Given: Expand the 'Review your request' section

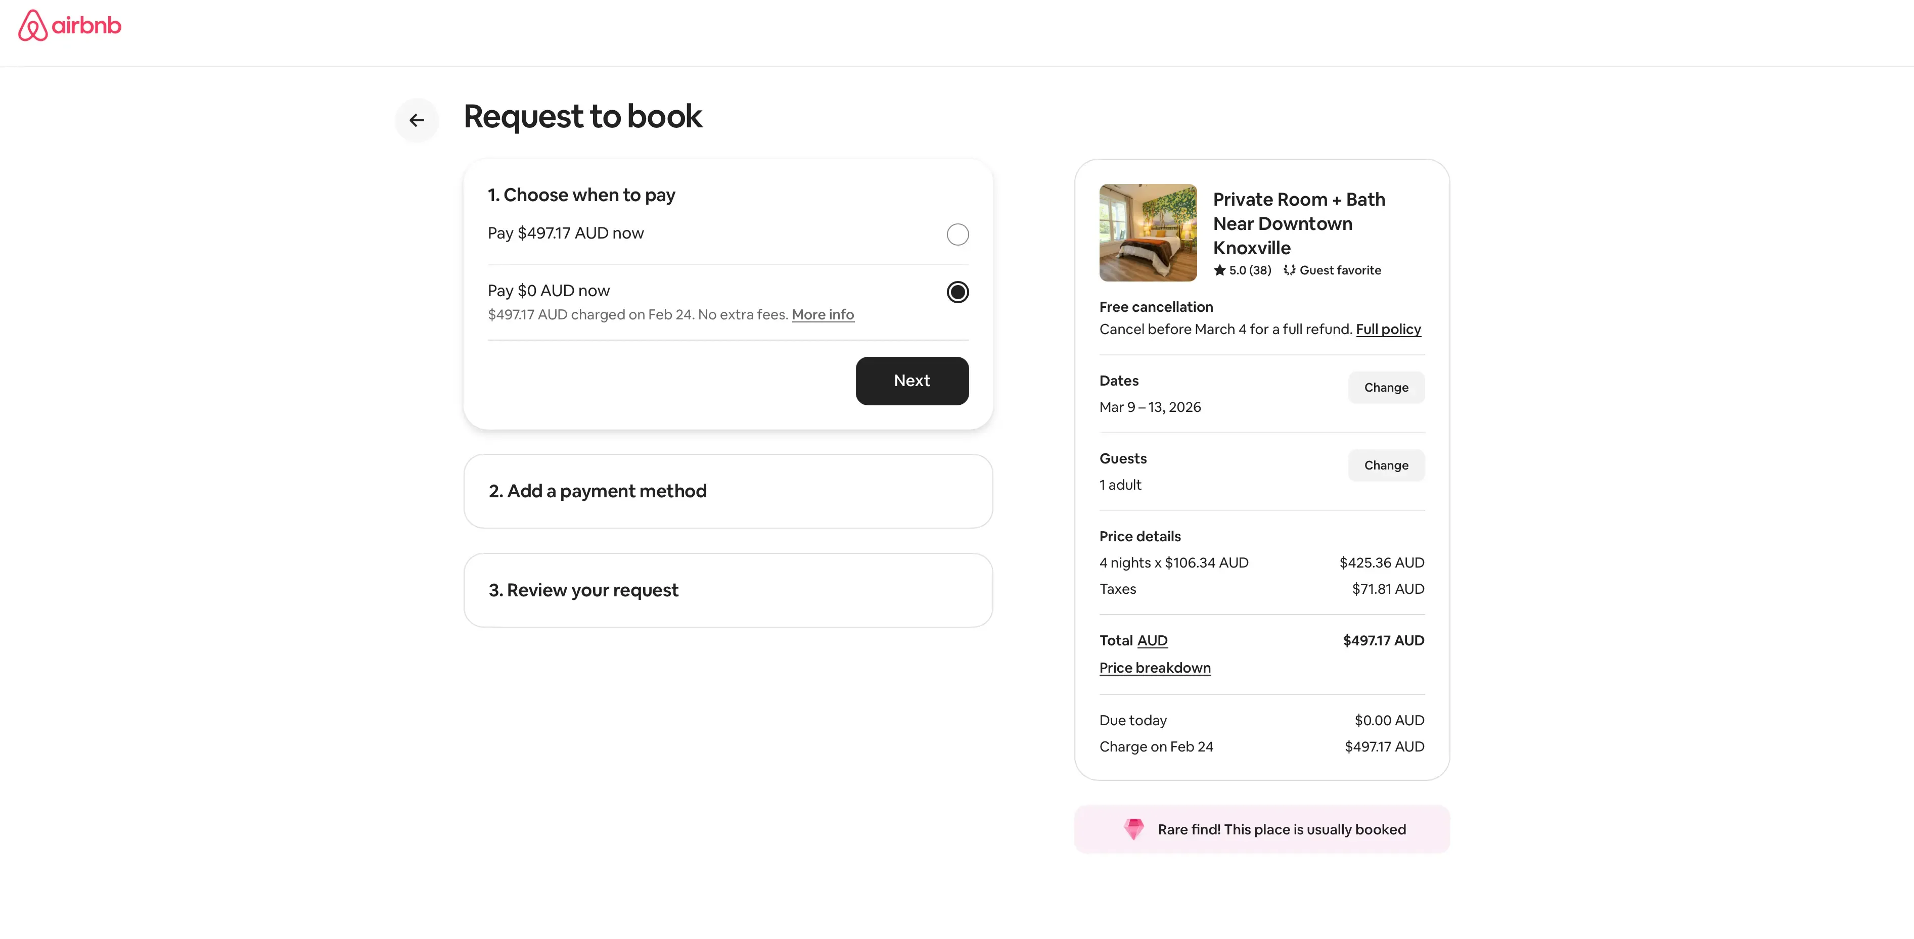Looking at the screenshot, I should (x=727, y=590).
